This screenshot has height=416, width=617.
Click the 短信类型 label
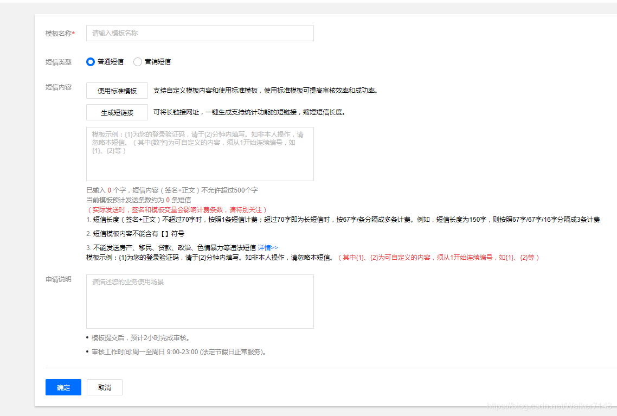coord(58,62)
